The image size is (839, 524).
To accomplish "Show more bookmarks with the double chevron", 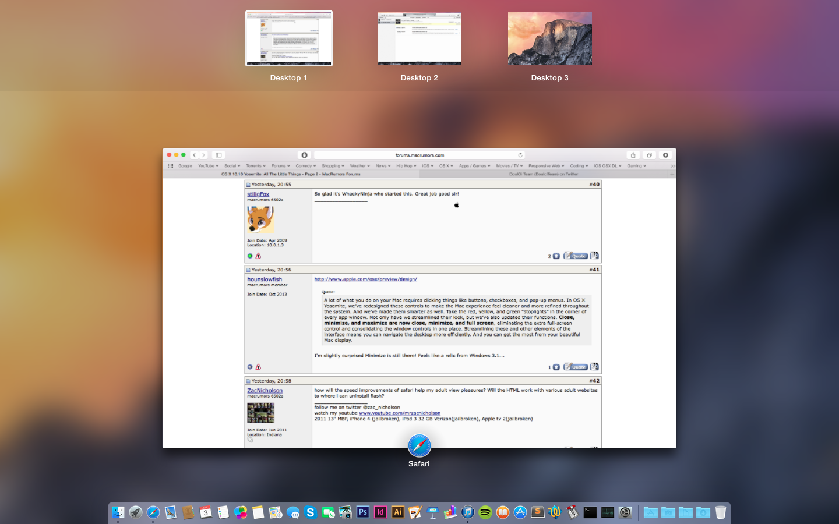I will pyautogui.click(x=672, y=166).
